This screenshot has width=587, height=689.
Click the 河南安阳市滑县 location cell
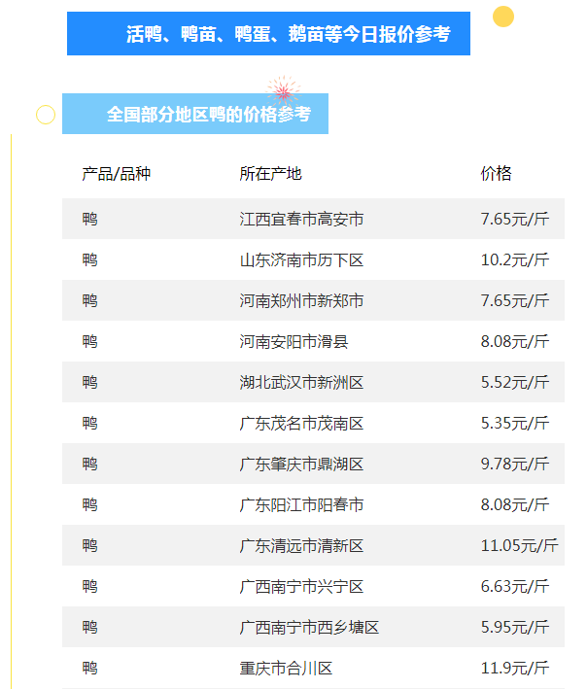tap(293, 342)
